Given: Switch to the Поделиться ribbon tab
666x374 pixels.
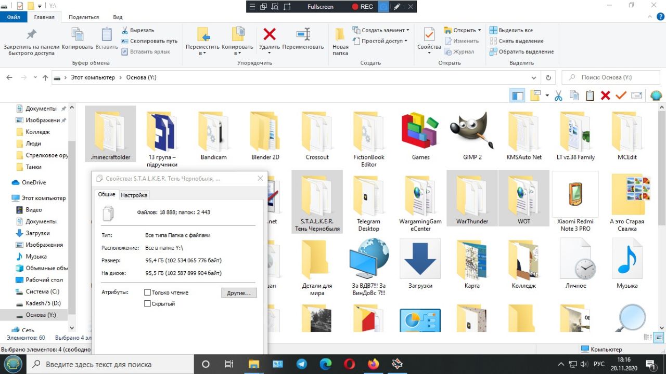Looking at the screenshot, I should pos(84,17).
